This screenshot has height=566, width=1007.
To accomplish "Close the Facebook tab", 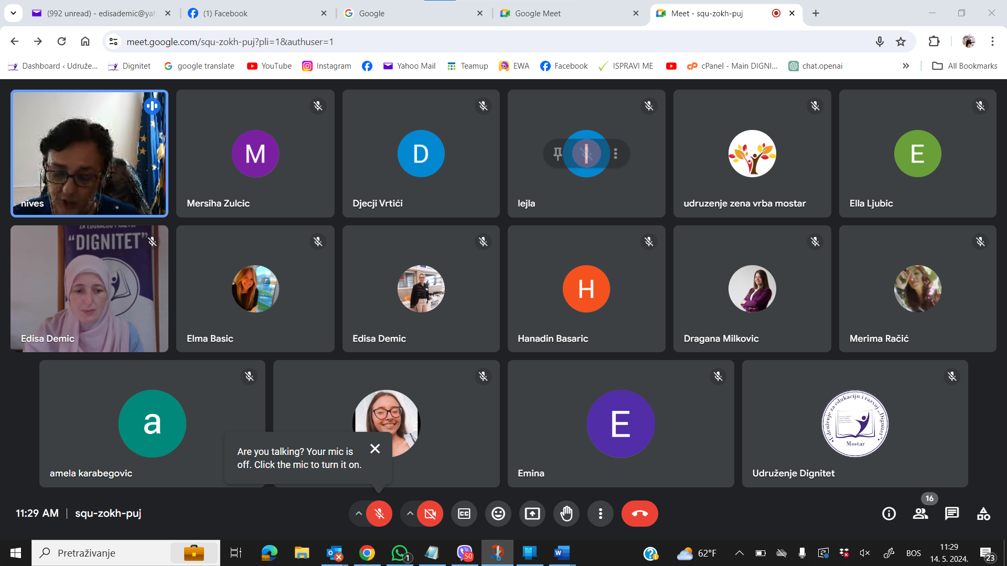I will [324, 13].
